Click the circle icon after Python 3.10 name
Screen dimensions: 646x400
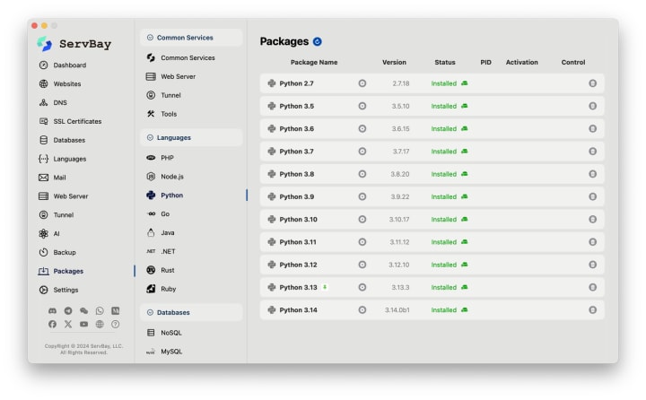(x=362, y=219)
